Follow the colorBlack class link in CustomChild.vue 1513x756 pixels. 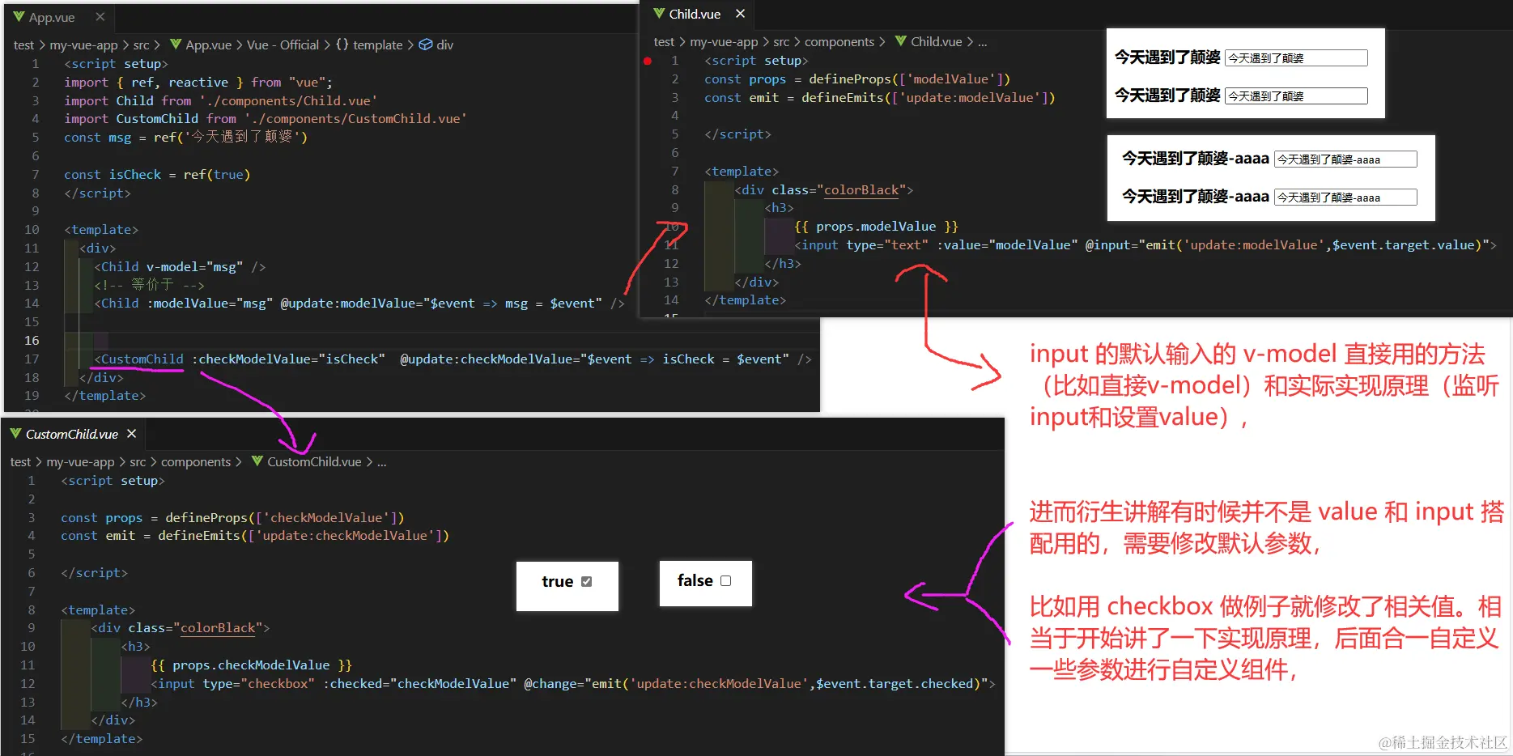pos(218,627)
